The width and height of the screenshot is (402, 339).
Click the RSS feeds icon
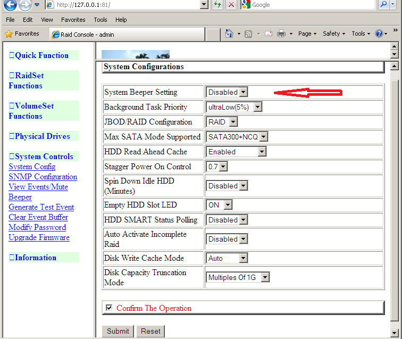point(248,34)
